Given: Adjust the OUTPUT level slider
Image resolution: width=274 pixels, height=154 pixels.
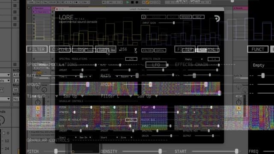Looking at the screenshot, I should coord(207,136).
